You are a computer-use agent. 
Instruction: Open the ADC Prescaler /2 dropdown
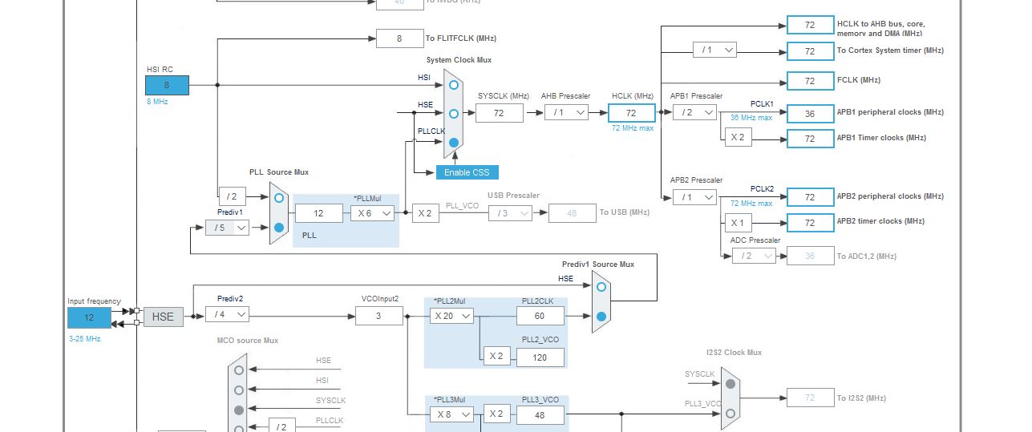tap(754, 256)
